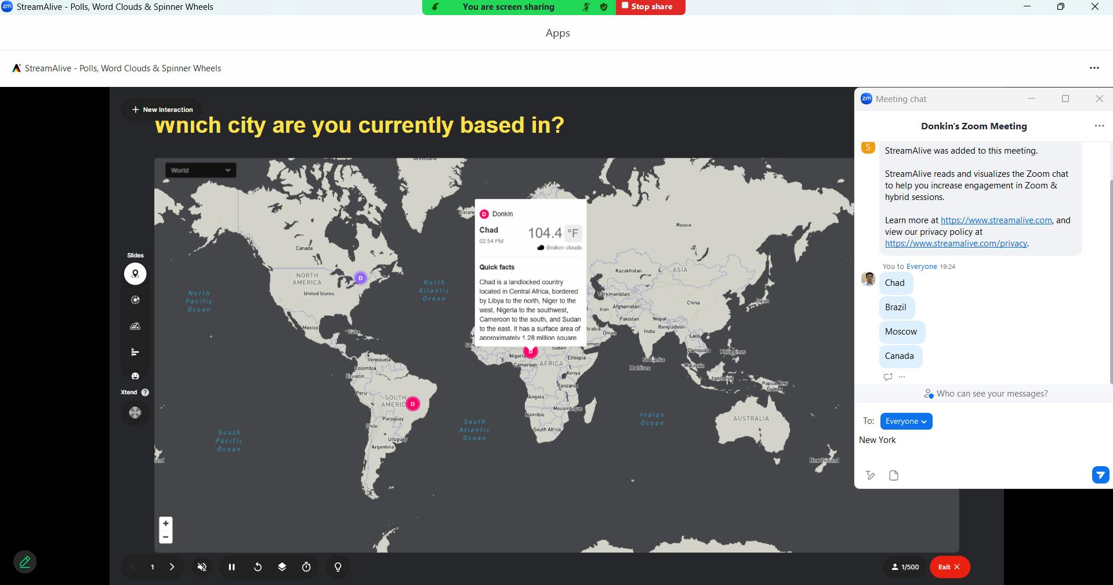Toggle the muted sound button
1113x585 pixels.
coord(202,567)
